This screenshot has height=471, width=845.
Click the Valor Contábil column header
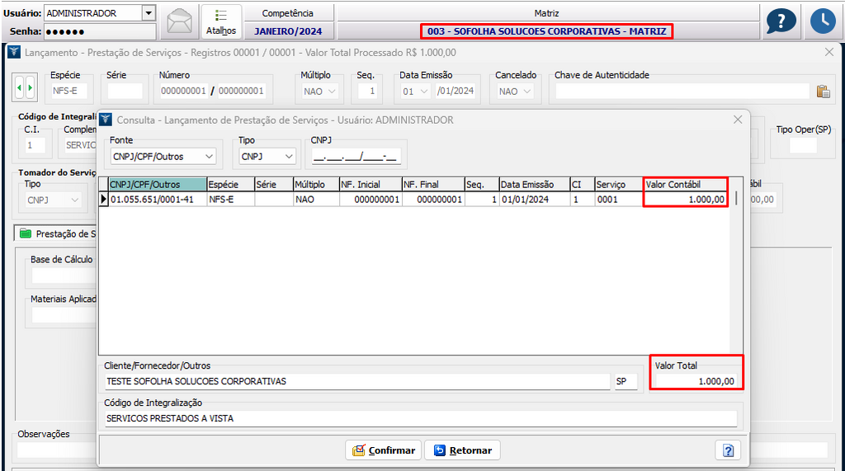pyautogui.click(x=685, y=185)
